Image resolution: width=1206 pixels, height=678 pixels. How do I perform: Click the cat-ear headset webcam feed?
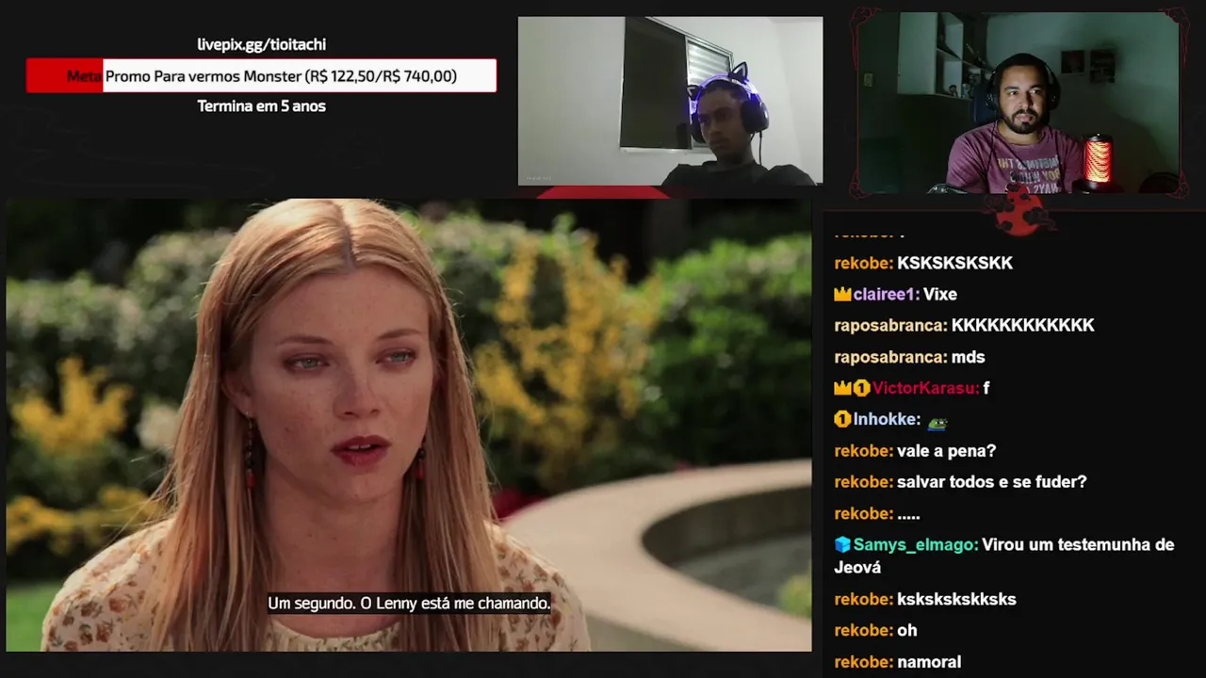click(670, 101)
